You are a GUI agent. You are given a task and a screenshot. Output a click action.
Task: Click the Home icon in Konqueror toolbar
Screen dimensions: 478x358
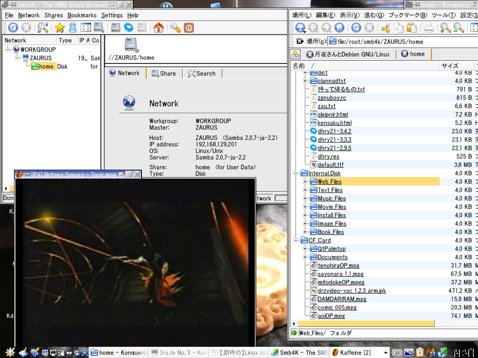click(x=339, y=28)
